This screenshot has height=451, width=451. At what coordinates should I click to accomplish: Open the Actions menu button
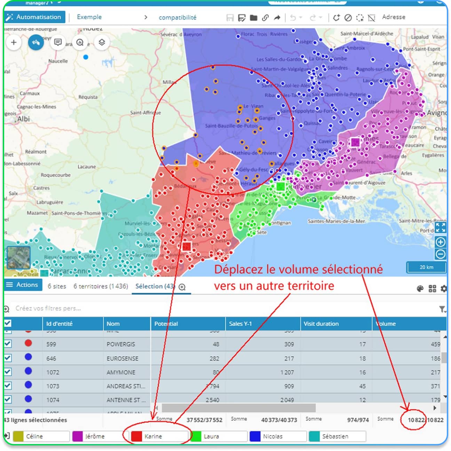pos(23,285)
